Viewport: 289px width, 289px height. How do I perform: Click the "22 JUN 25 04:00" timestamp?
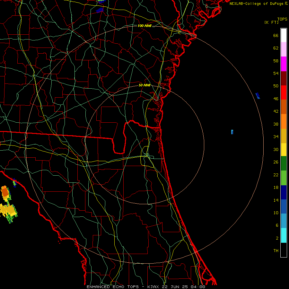(184, 287)
